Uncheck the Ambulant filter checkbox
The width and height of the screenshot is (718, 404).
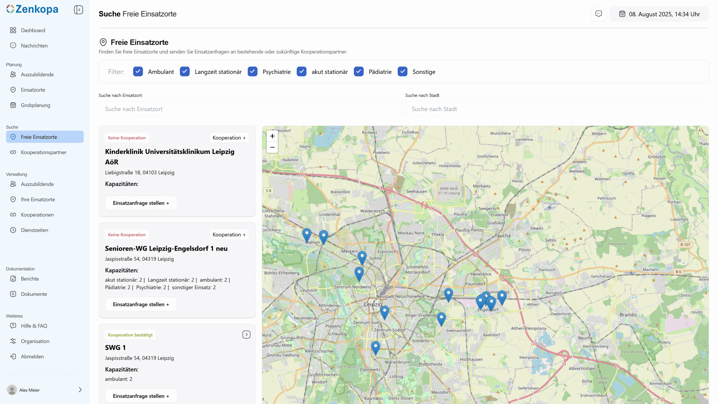tap(138, 72)
